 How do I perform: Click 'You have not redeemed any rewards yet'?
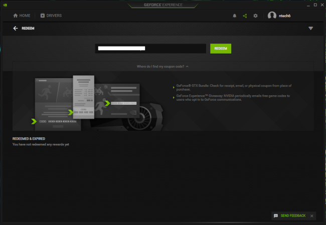41,144
